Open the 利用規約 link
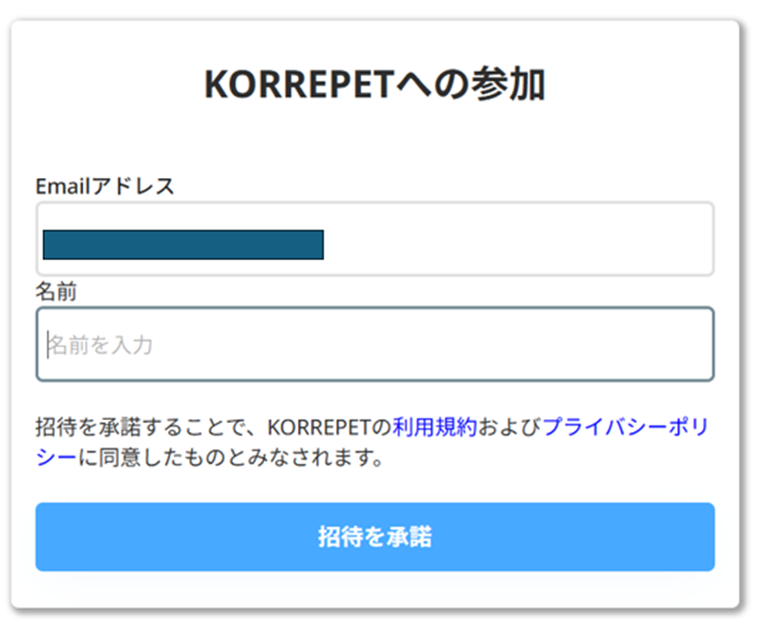 435,427
